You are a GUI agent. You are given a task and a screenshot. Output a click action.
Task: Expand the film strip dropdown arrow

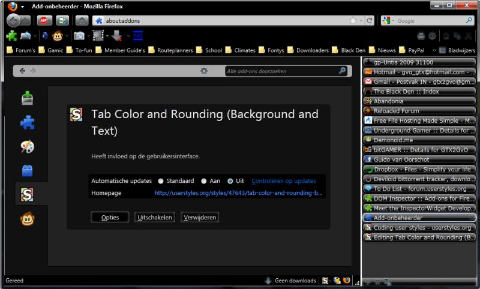point(107,36)
